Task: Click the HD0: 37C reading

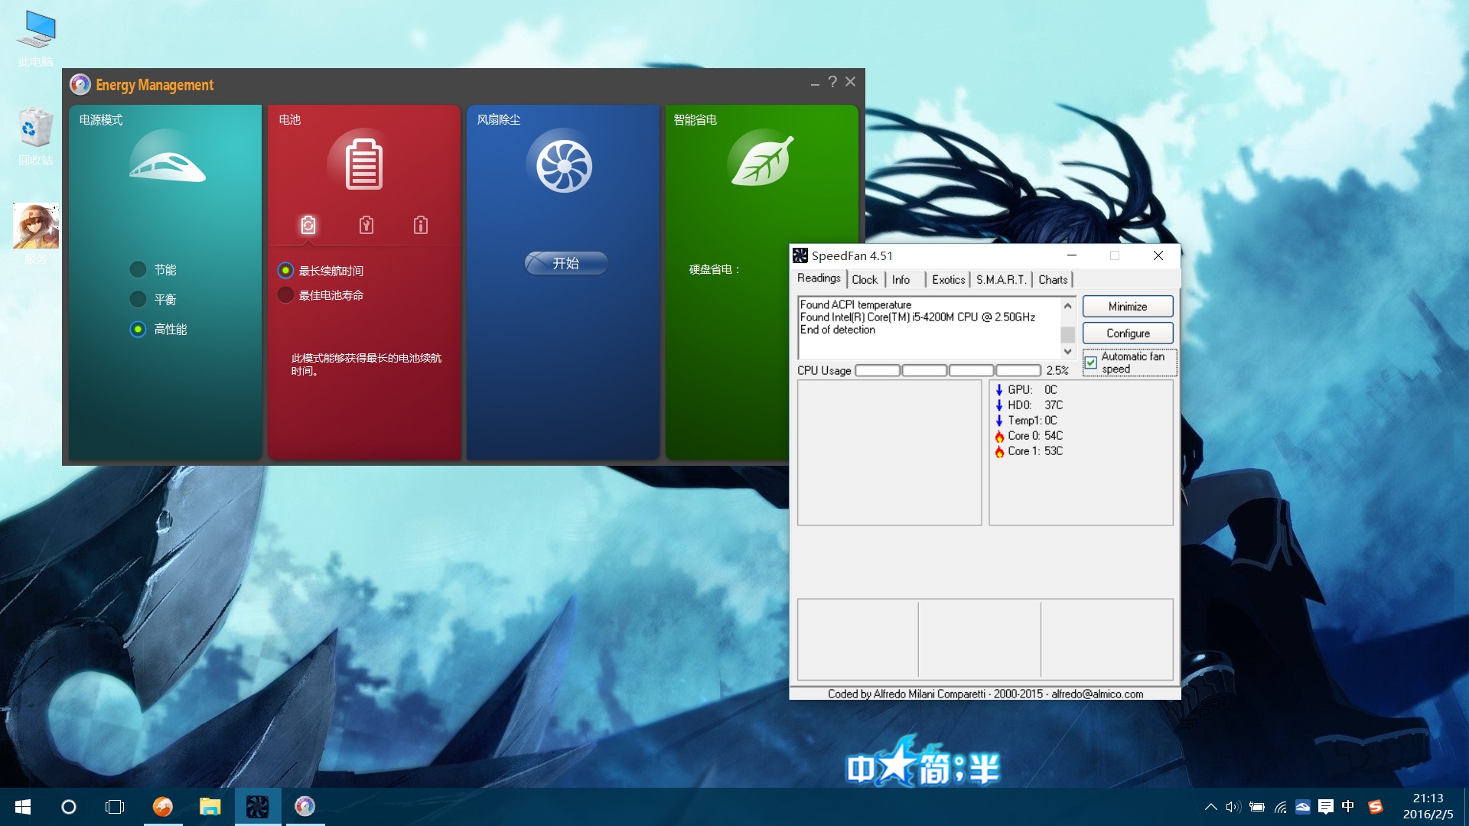Action: pyautogui.click(x=1035, y=405)
